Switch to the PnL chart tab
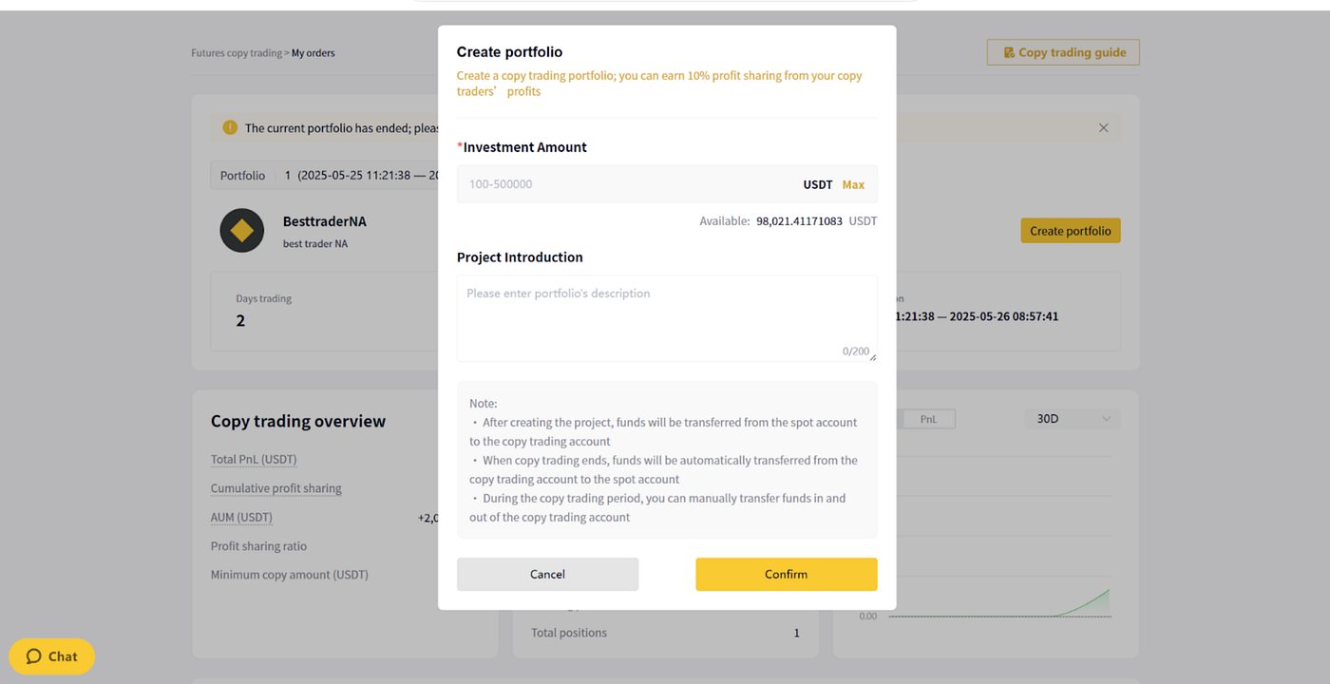 tap(928, 419)
